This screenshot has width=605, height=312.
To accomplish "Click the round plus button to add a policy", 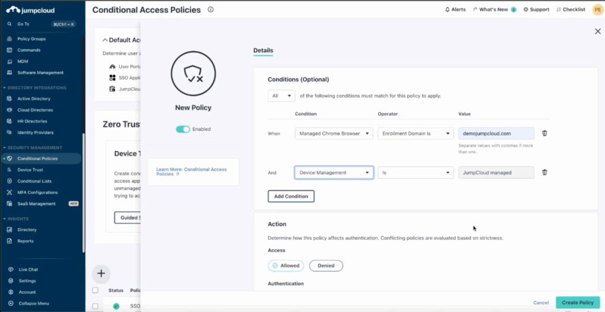I will click(x=101, y=274).
